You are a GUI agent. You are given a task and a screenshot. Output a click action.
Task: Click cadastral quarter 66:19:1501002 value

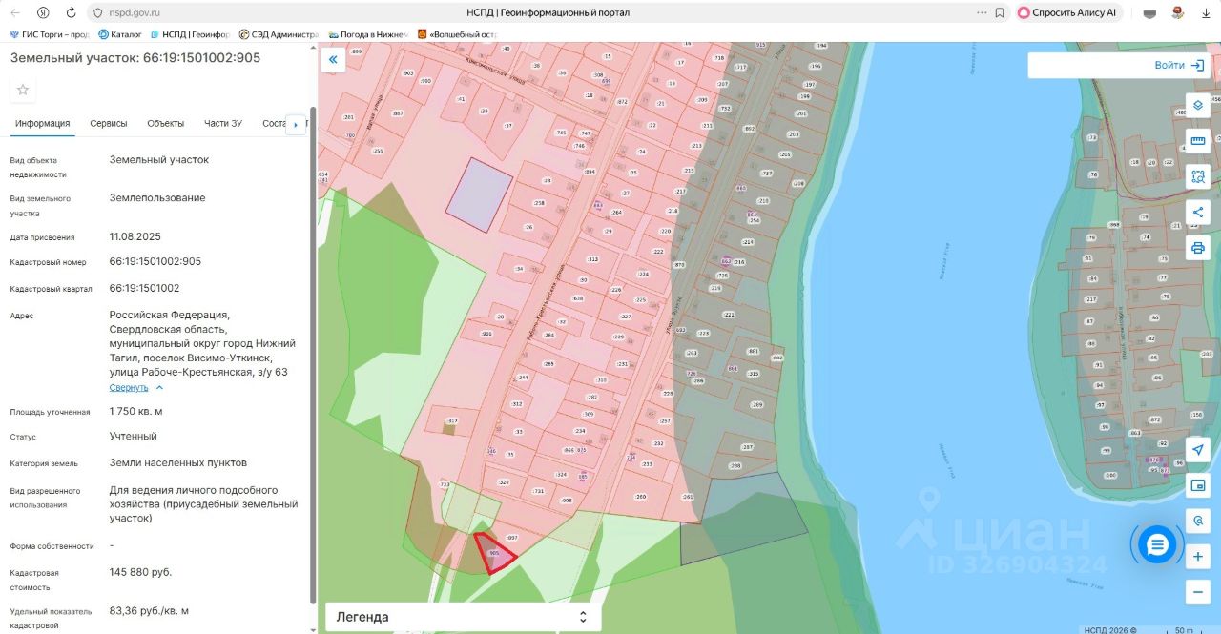[144, 288]
